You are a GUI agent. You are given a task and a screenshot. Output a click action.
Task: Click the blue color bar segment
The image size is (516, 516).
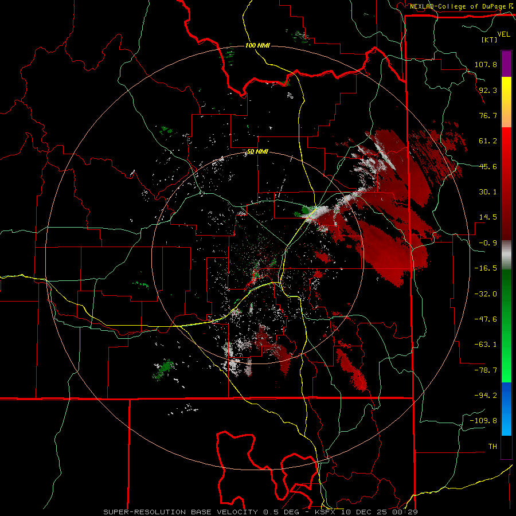[x=506, y=409]
